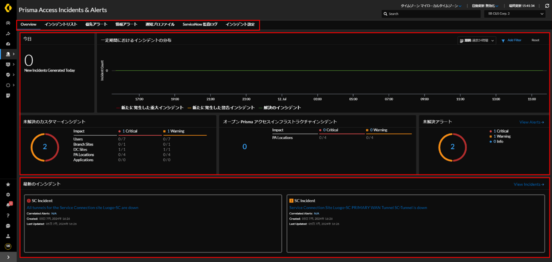
Task: Click the SB tenant avatar circle
Action: point(8,246)
